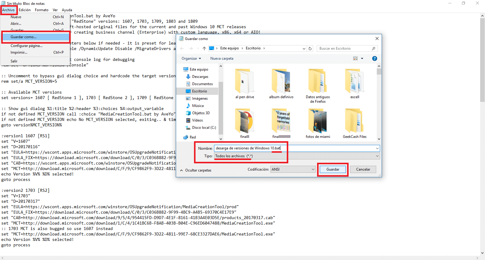Click the refresh icon beside address bar

[x=310, y=48]
